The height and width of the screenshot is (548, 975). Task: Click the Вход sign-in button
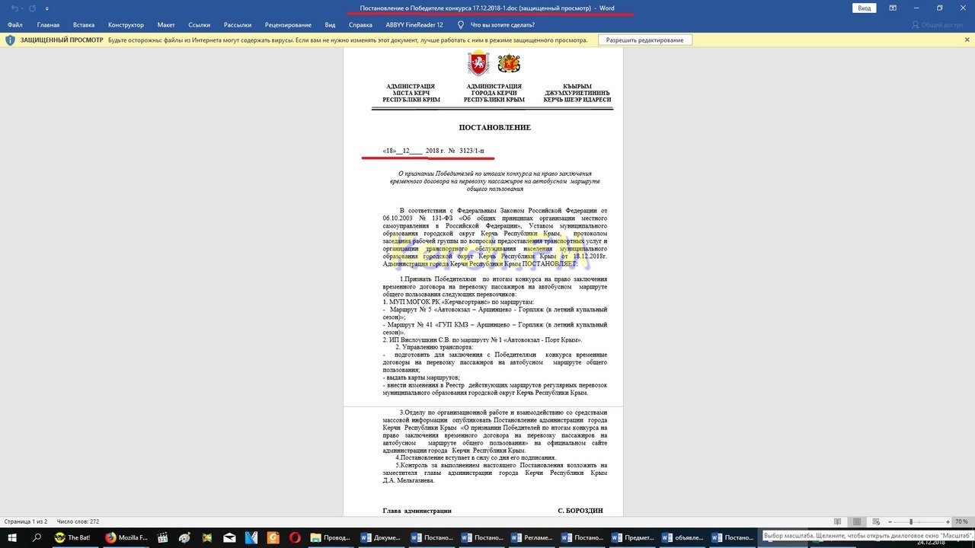(864, 8)
